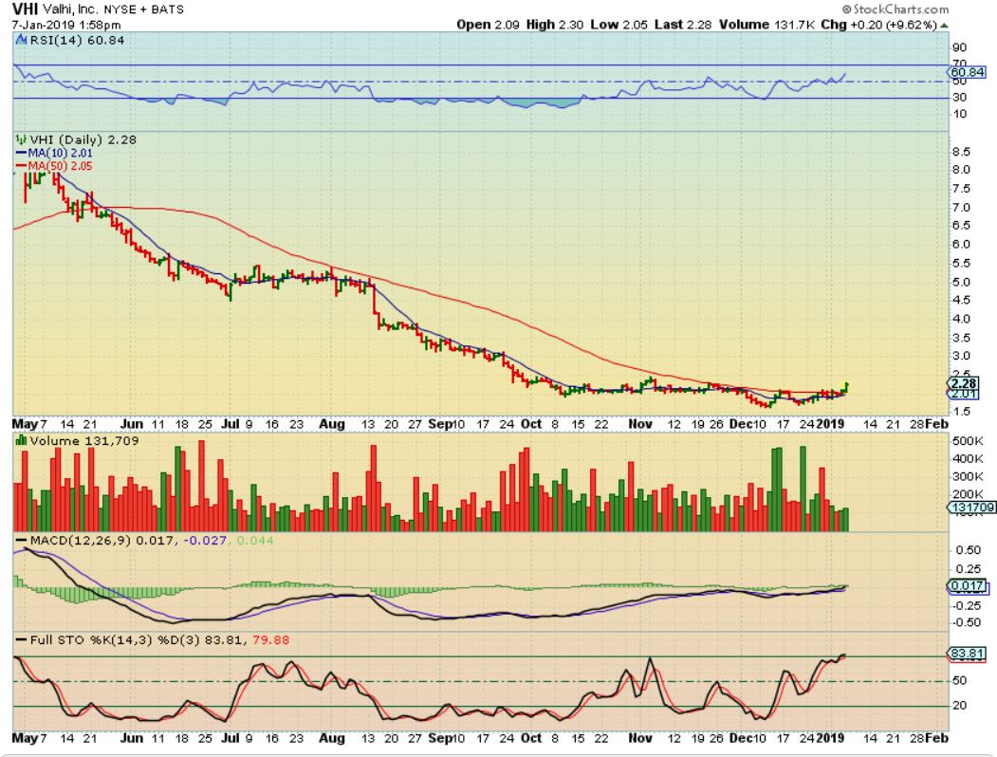This screenshot has height=757, width=997.
Task: Click the Last 2.28 value
Action: pos(683,25)
